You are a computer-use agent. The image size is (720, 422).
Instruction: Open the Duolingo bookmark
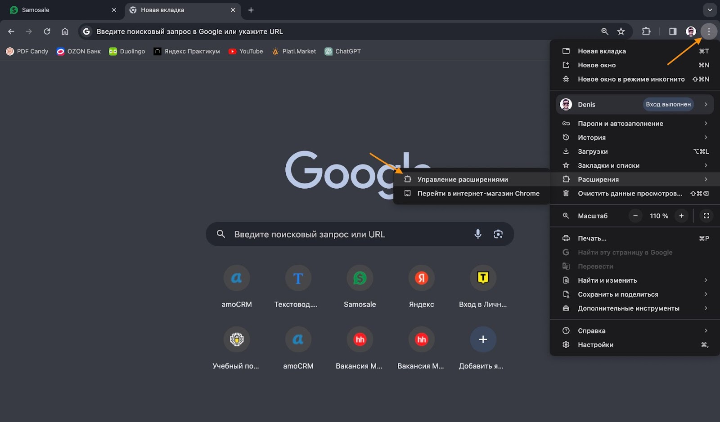127,51
